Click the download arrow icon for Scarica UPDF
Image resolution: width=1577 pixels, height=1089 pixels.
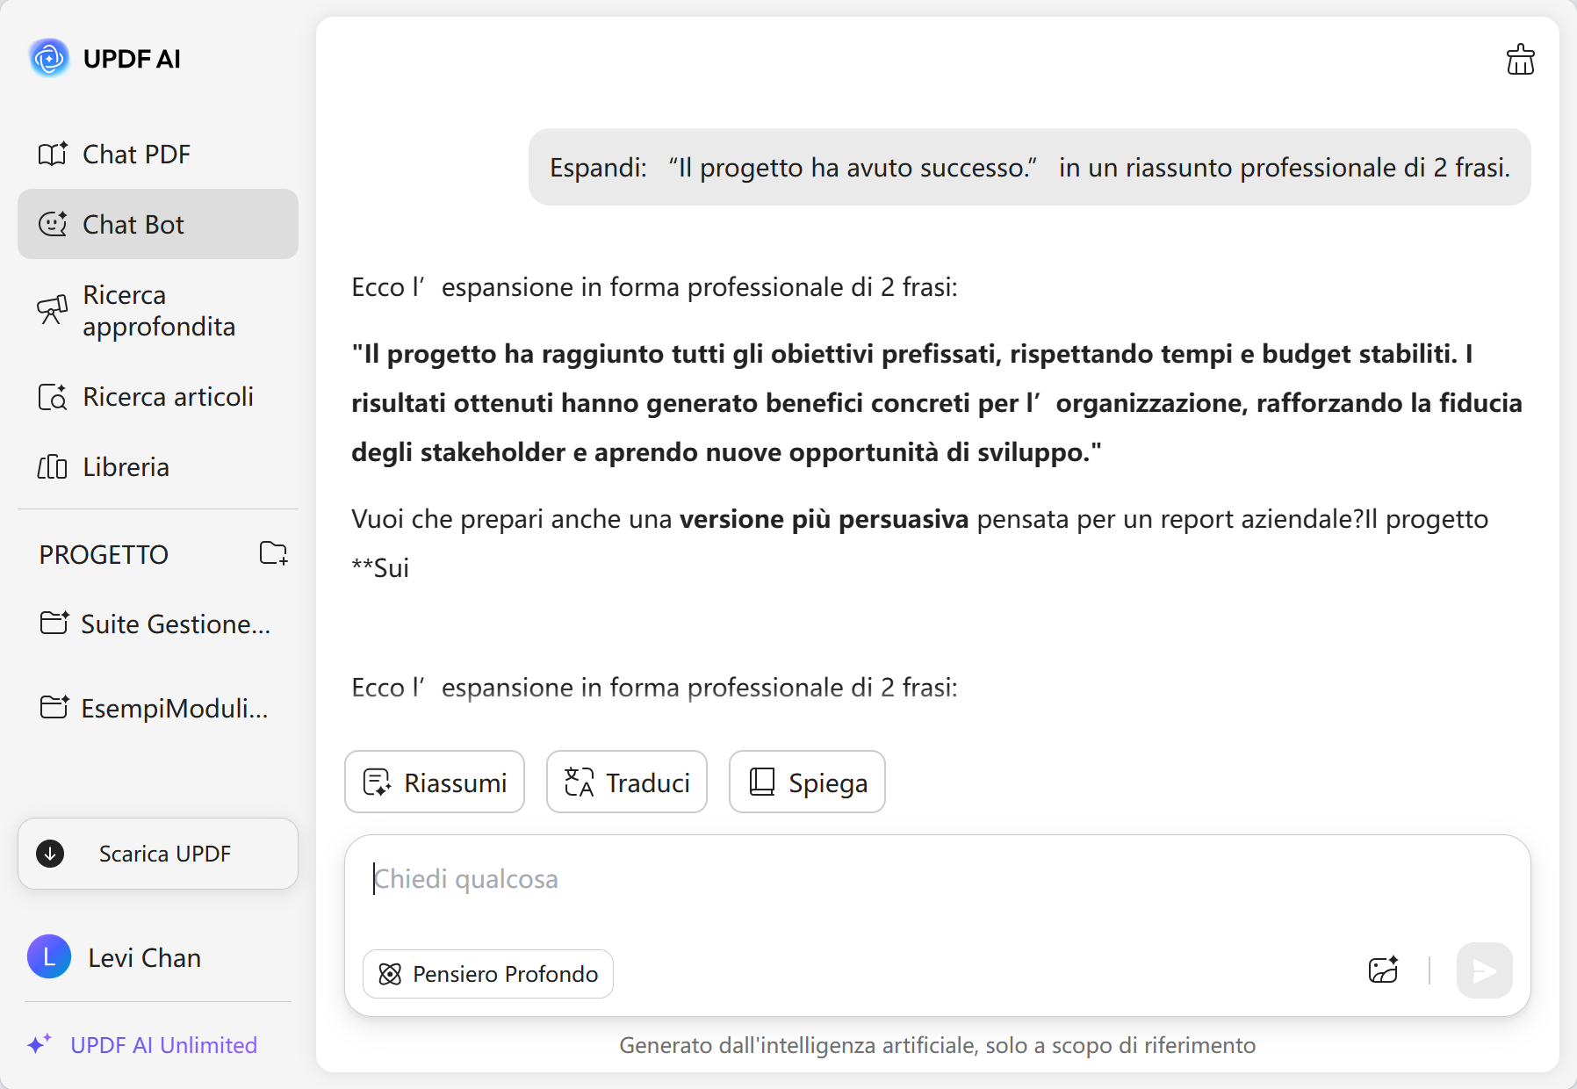[50, 853]
